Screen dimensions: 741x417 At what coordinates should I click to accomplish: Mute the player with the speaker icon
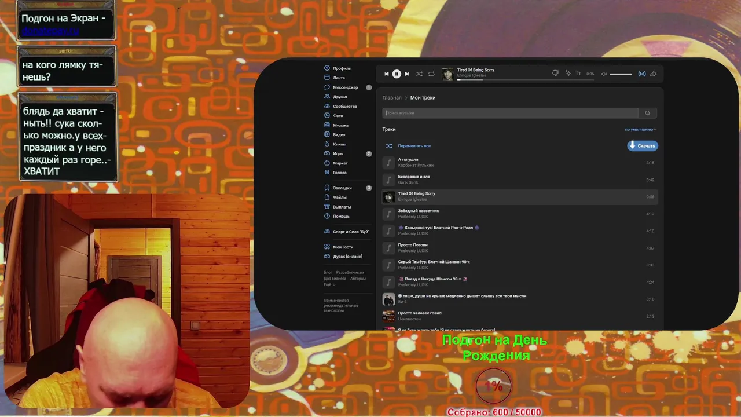604,74
